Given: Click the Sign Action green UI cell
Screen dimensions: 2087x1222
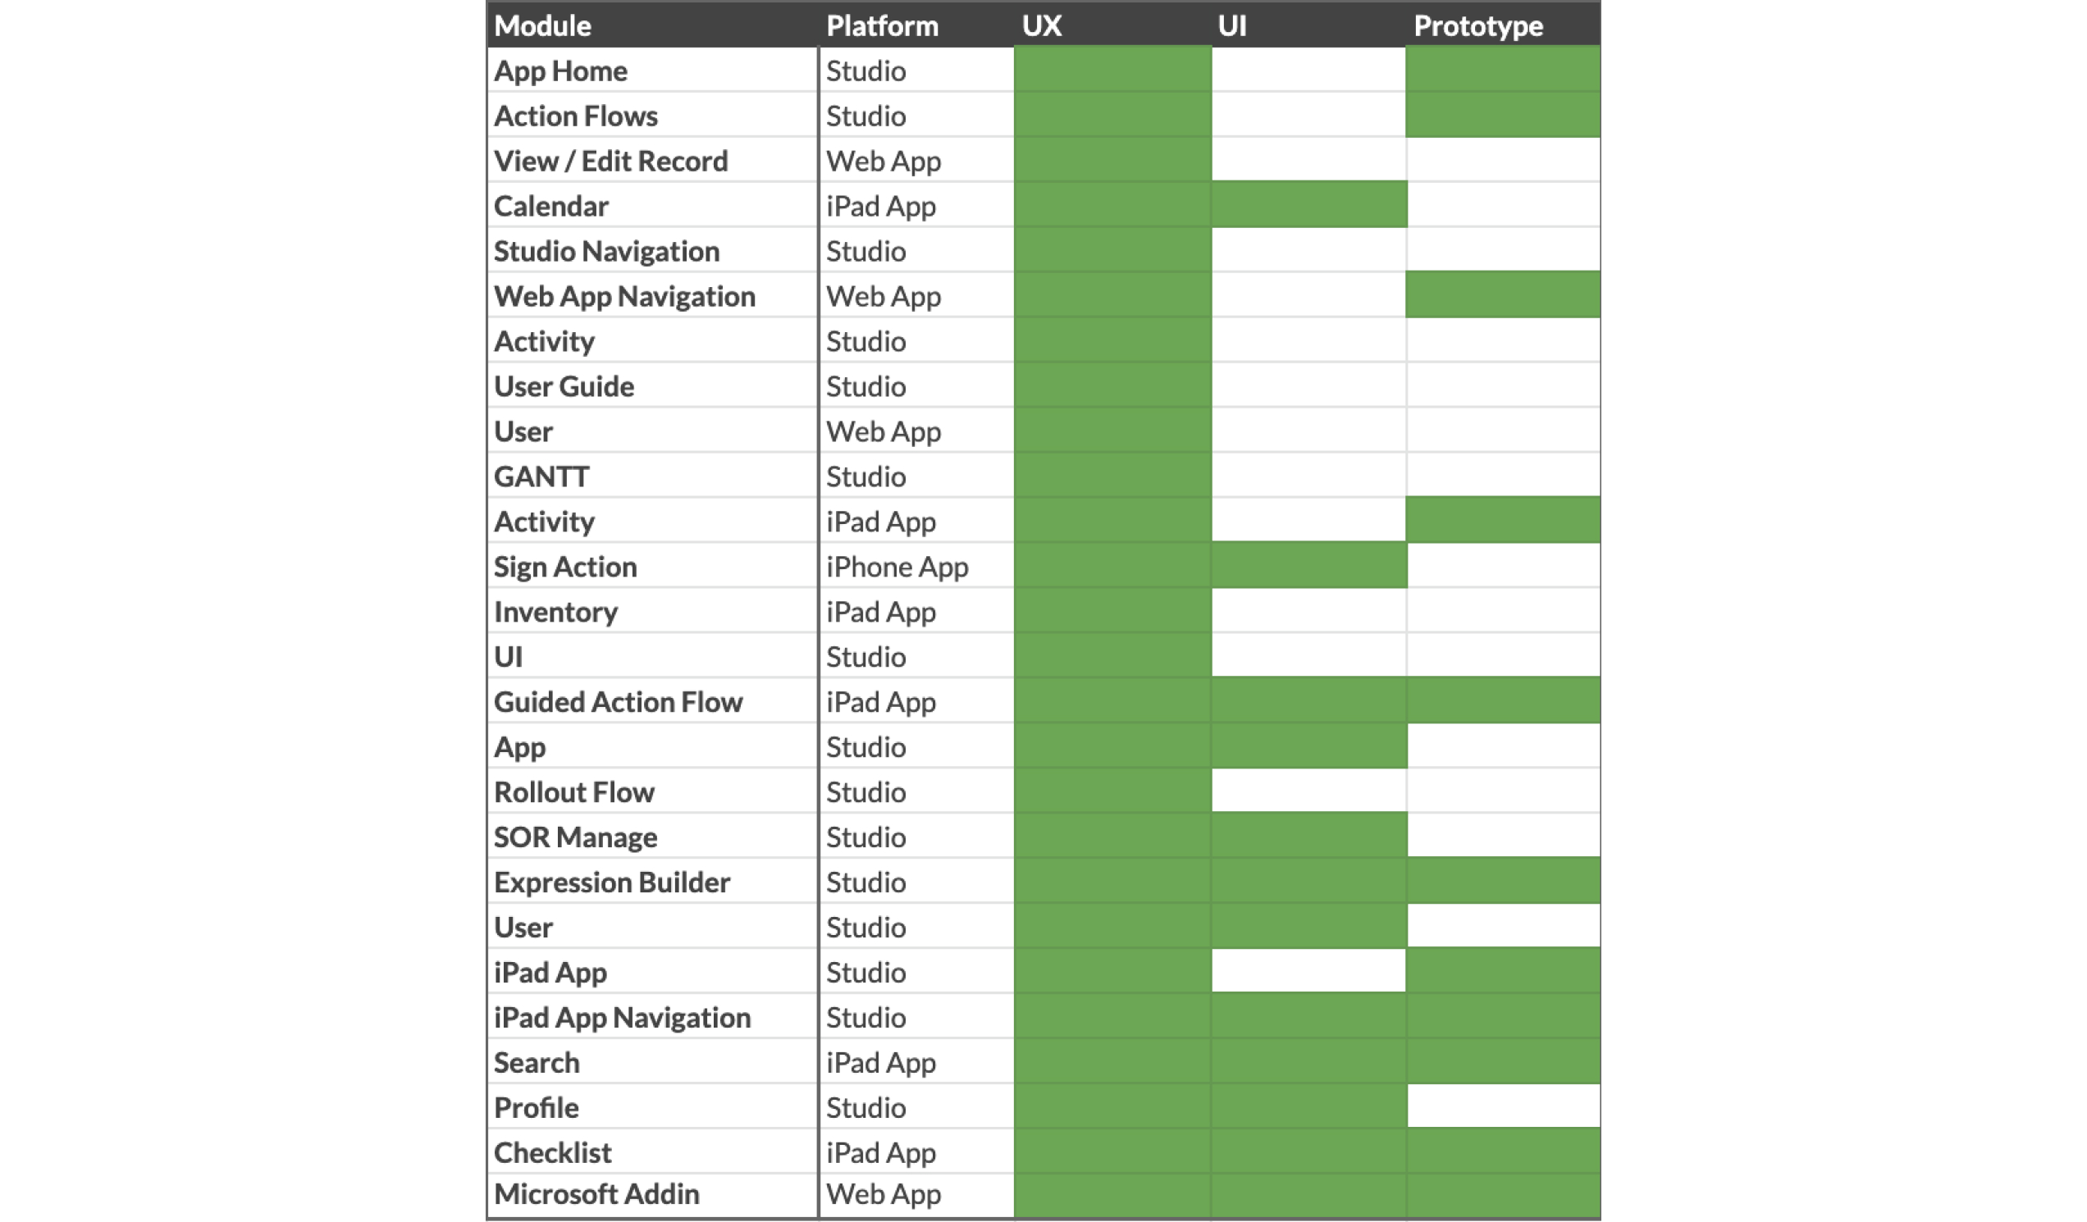Looking at the screenshot, I should 1309,565.
